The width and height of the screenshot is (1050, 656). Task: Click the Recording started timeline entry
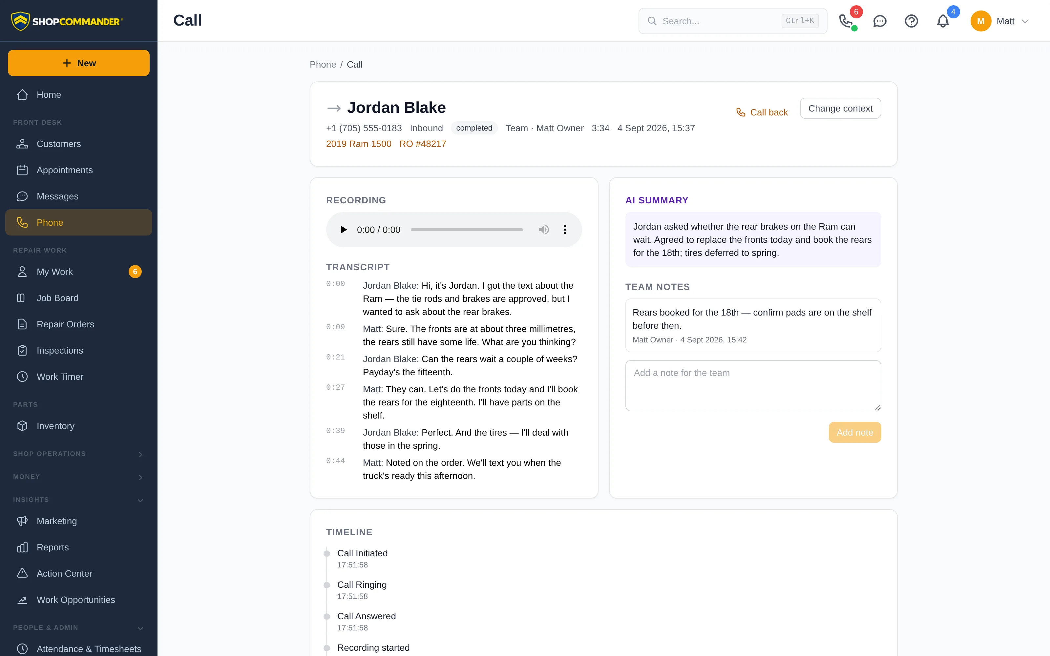coord(373,648)
